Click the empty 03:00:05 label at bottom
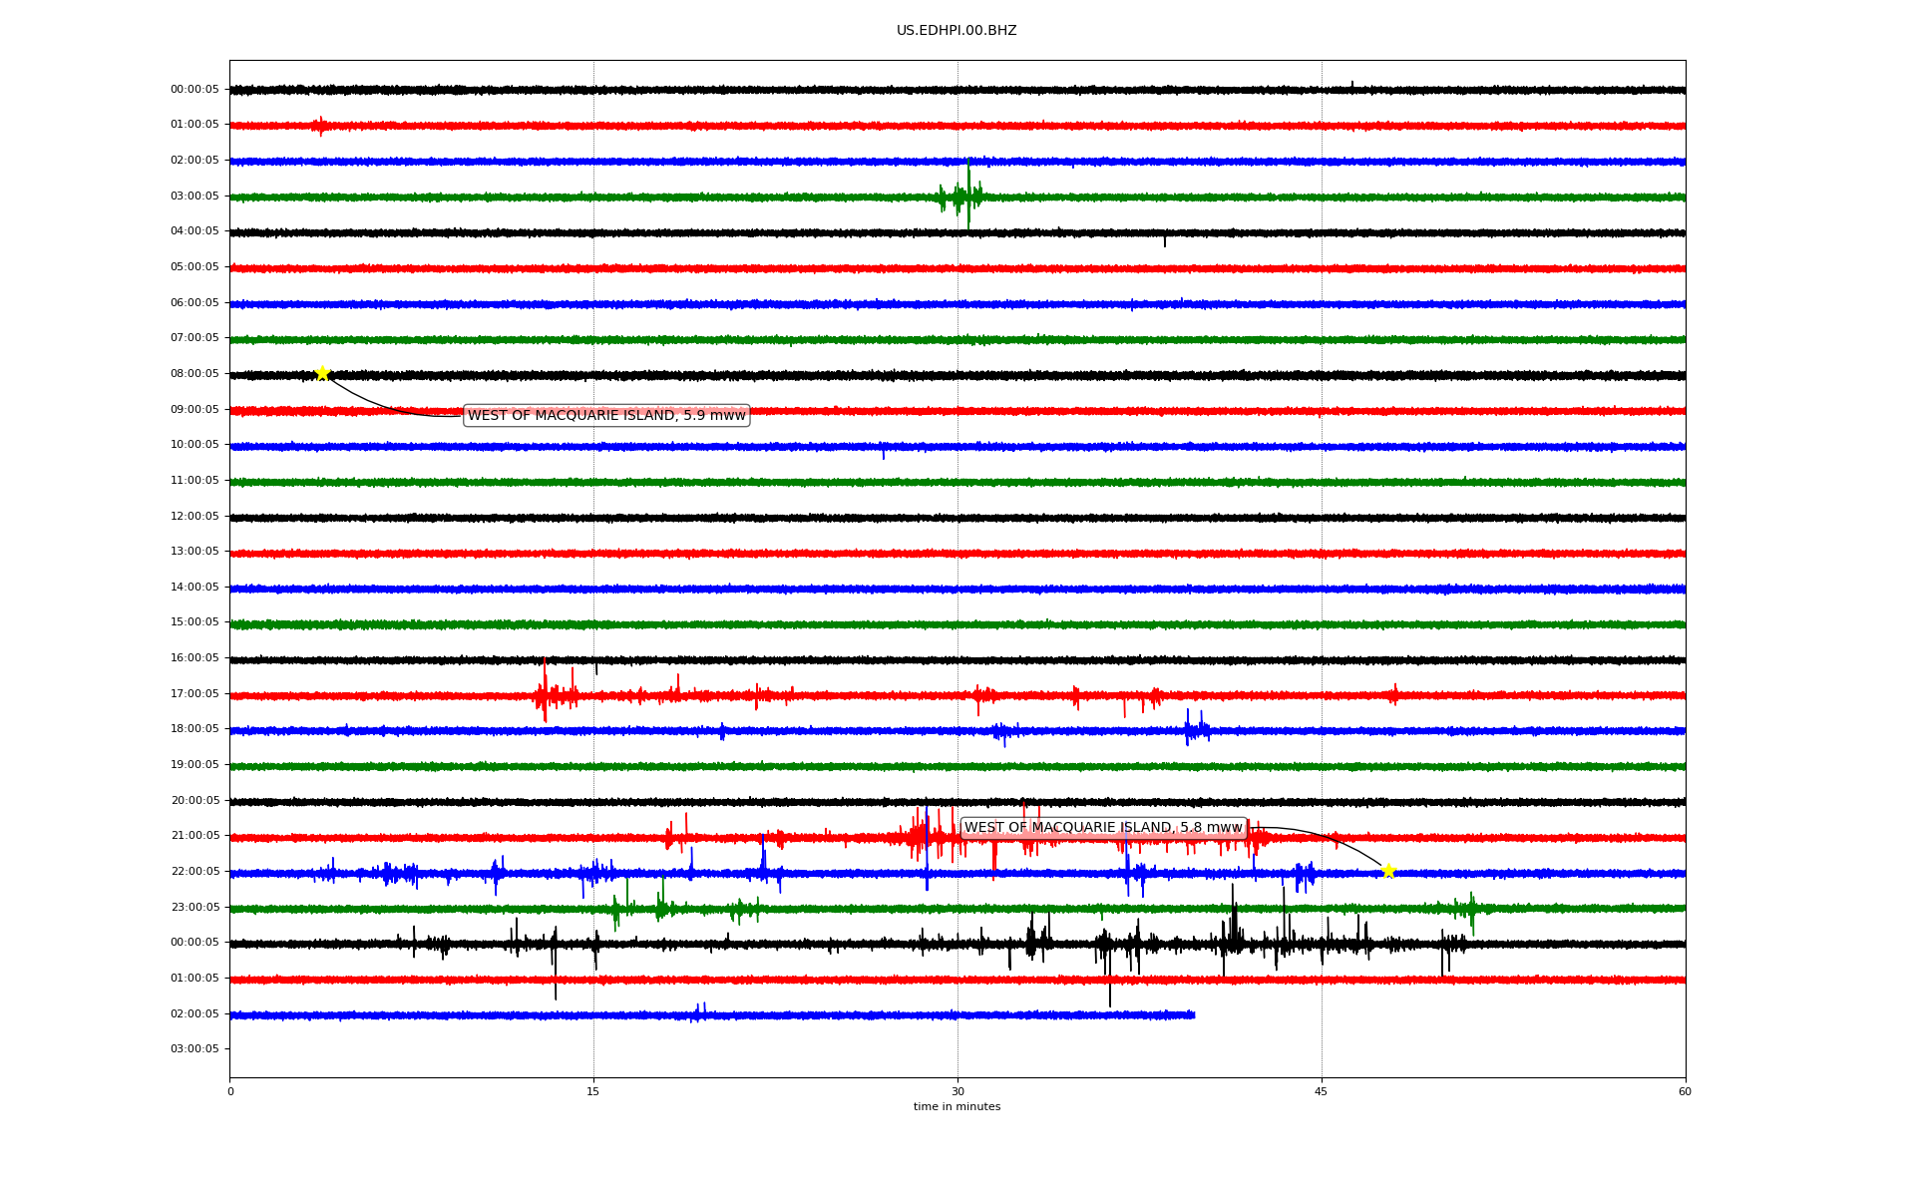The height and width of the screenshot is (1197, 1915). click(x=194, y=1049)
